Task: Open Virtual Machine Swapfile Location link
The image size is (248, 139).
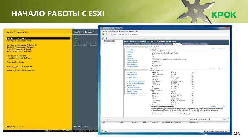Action: 136,83
